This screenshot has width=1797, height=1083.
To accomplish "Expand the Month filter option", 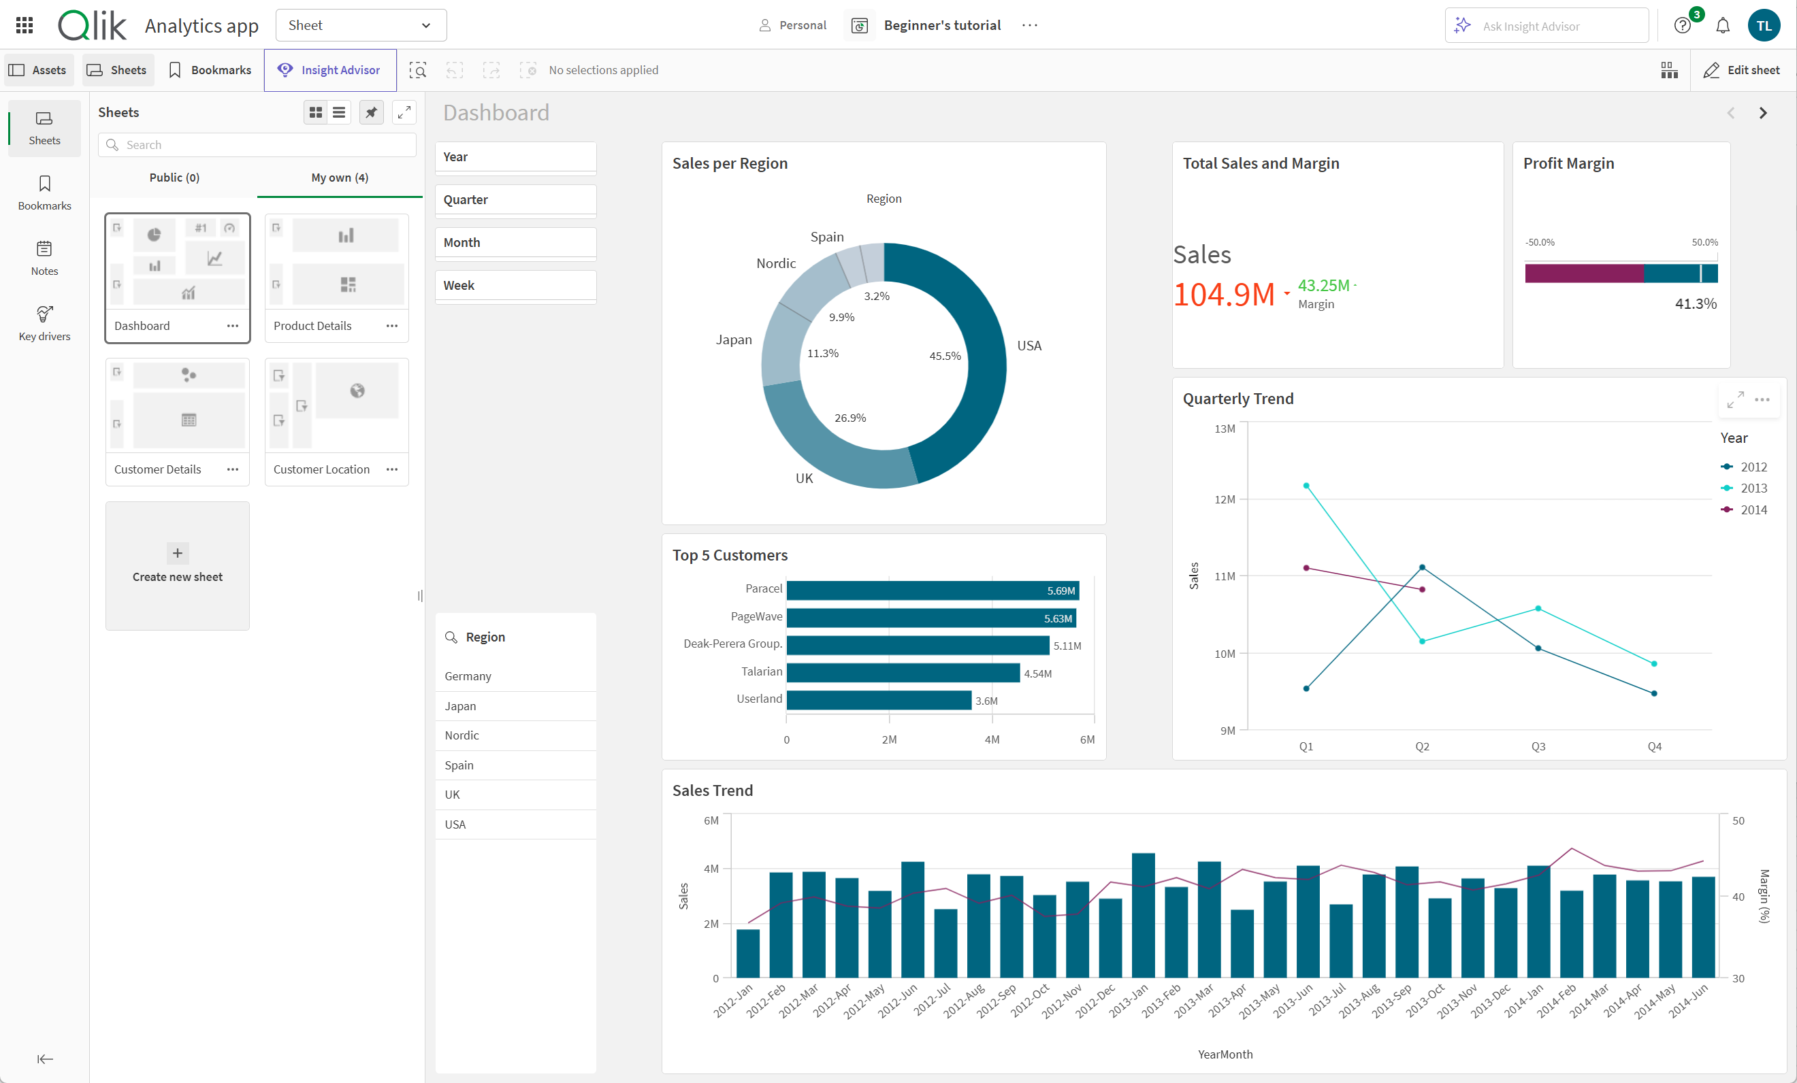I will point(517,241).
